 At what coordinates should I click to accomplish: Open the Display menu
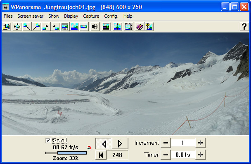click(71, 16)
